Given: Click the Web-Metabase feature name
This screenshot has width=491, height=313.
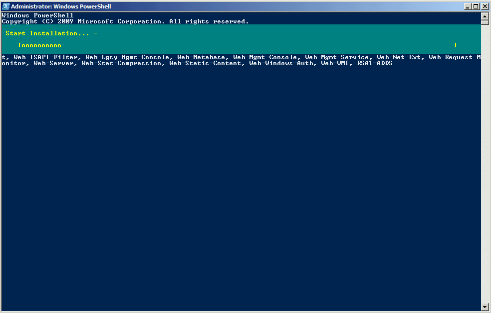Looking at the screenshot, I should click(x=201, y=57).
